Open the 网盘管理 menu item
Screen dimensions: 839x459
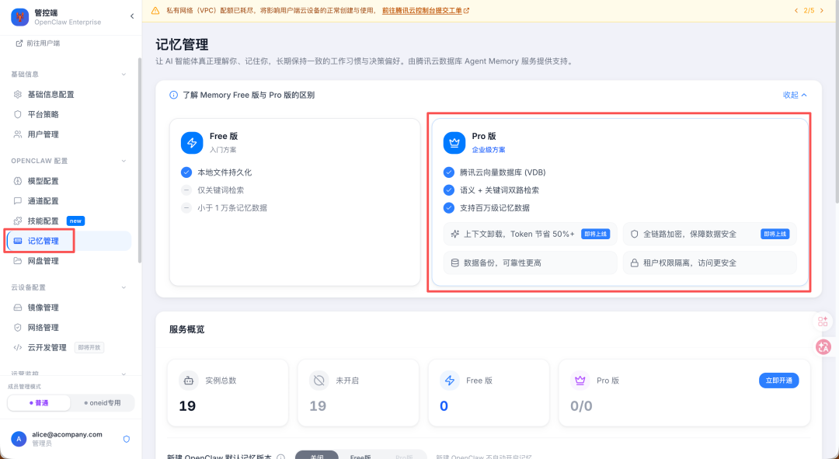click(69, 261)
